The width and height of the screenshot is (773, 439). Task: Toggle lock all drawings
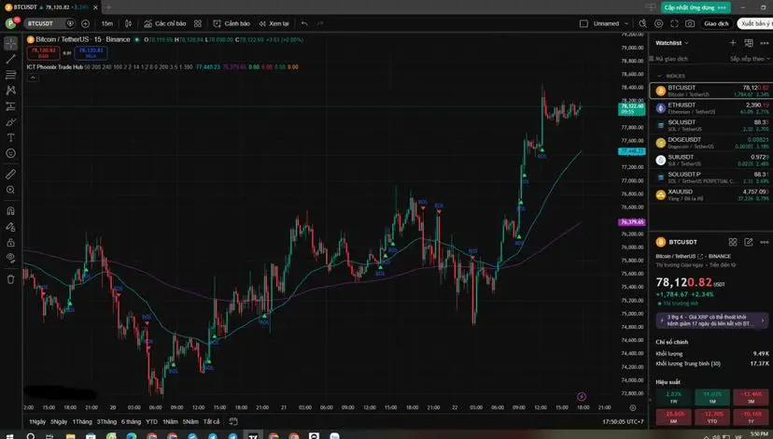11,243
